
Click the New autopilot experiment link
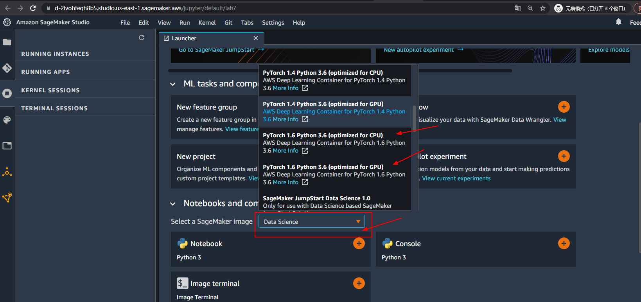click(x=424, y=50)
